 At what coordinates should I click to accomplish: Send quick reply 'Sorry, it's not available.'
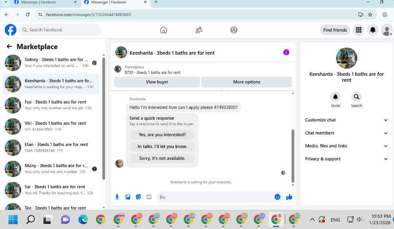(162, 158)
